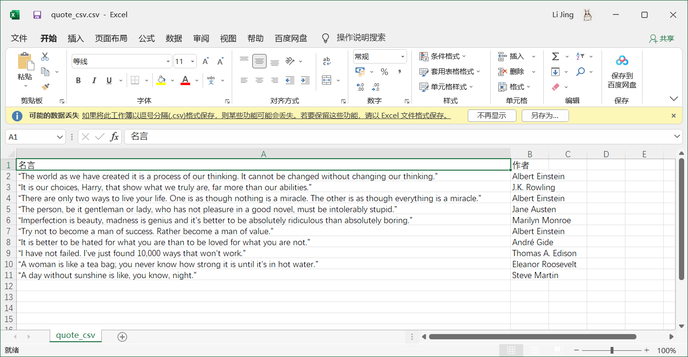Open the Name Box dropdown arrow

(x=60, y=137)
